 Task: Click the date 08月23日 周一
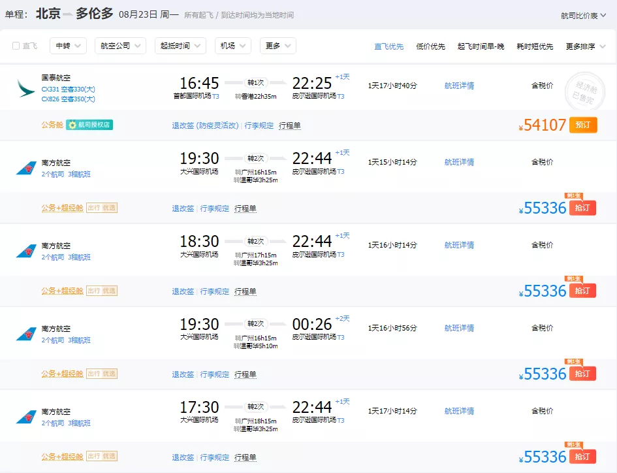(149, 14)
